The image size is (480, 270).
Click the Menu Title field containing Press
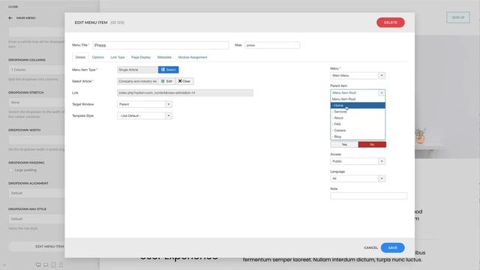tap(160, 45)
